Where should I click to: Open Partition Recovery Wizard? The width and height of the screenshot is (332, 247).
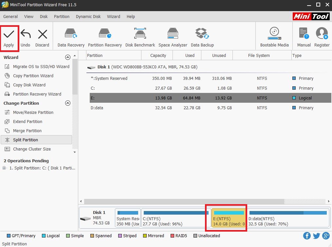(33, 94)
